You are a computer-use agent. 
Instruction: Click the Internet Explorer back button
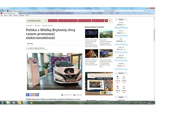point(2,11)
